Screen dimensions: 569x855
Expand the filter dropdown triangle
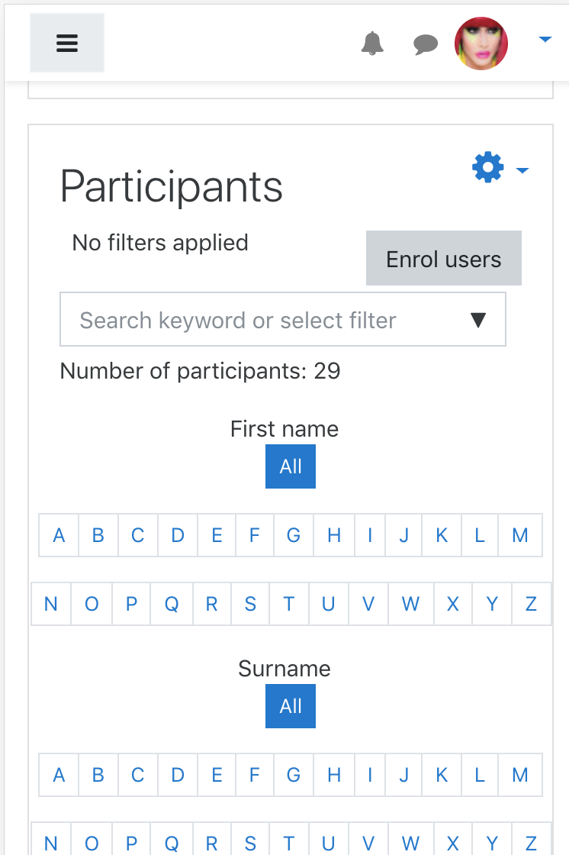478,320
